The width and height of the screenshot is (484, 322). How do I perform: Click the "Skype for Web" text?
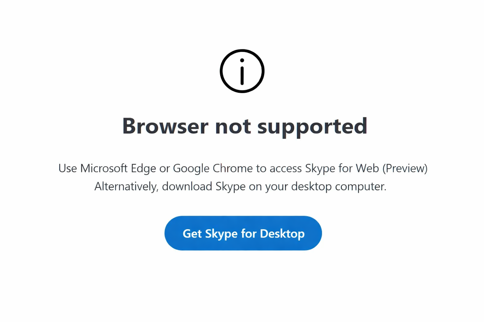click(x=342, y=168)
